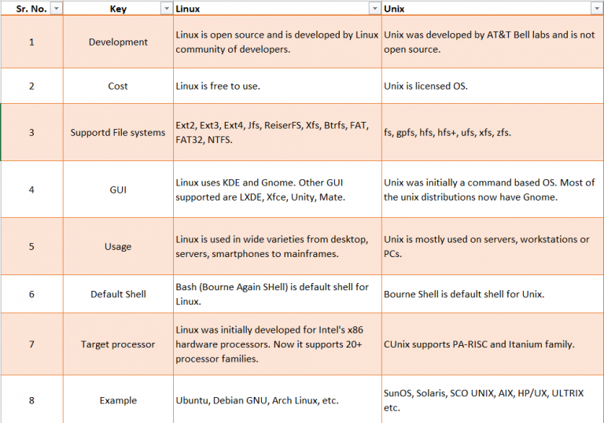Select the cell 'Linux is free to use.'
This screenshot has width=604, height=423.
[x=218, y=86]
